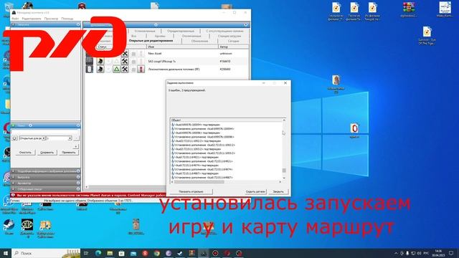The height and width of the screenshot is (258, 459).
Task: Click the Показать отдельно button in the dialog
Action: coord(191,191)
